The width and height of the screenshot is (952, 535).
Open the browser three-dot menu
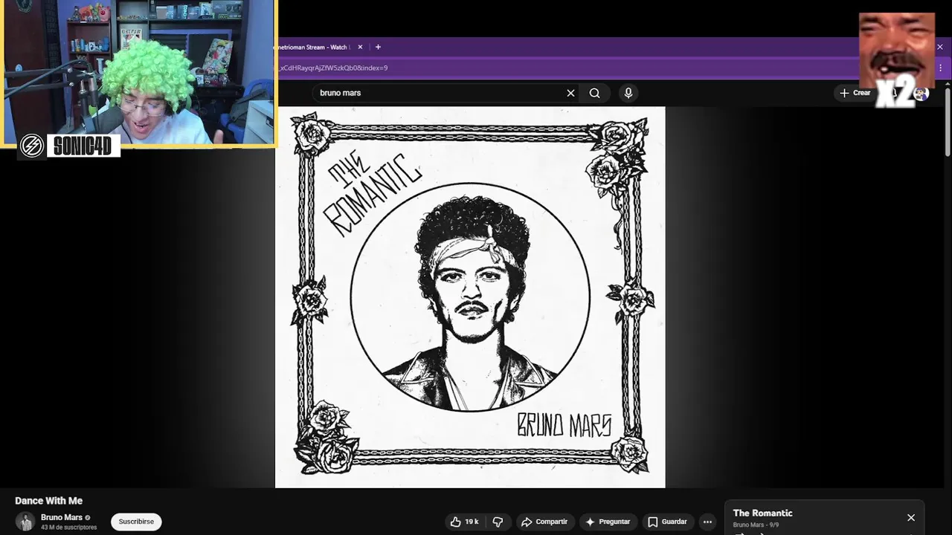(940, 68)
